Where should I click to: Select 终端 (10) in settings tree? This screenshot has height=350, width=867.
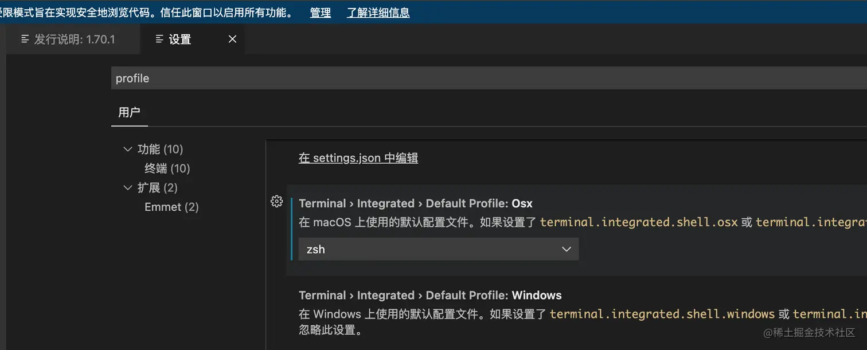(167, 168)
